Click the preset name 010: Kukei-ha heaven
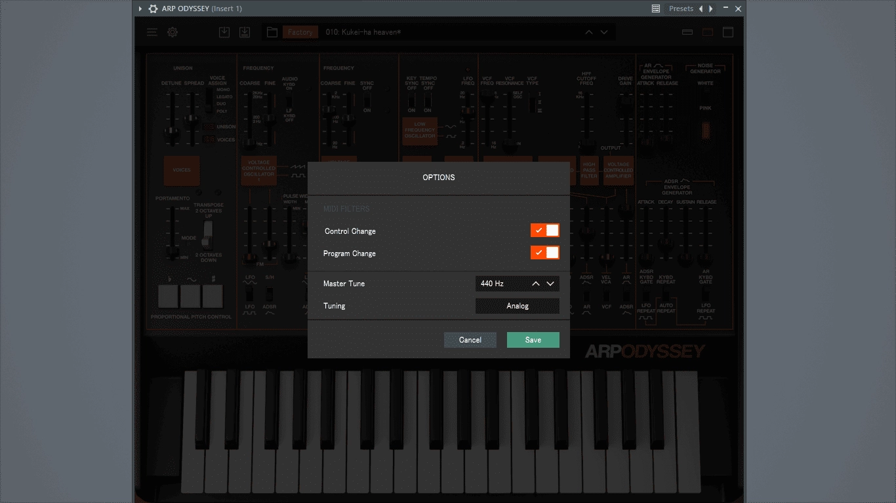896x503 pixels. click(363, 32)
